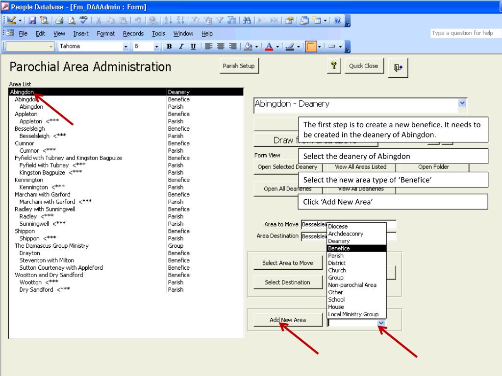This screenshot has height=376, width=502.
Task: Toggle Align Left
Action: tap(208, 47)
